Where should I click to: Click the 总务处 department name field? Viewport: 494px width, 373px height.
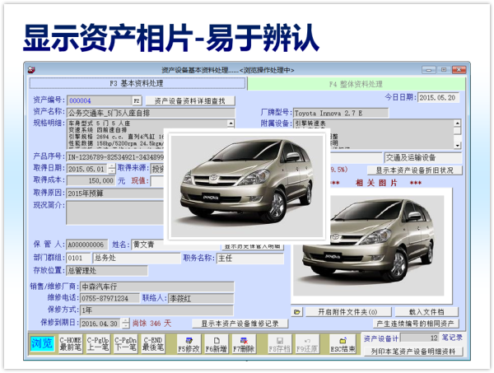(x=137, y=259)
